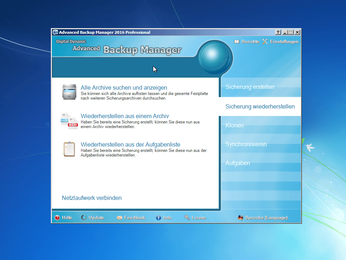Open Wiederherstellen aus der Aufgabenliste
346x260 pixels.
(131, 144)
